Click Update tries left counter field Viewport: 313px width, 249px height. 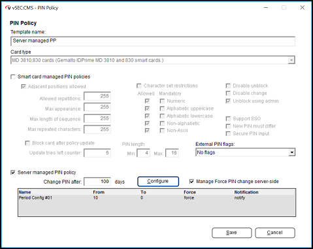click(x=97, y=153)
